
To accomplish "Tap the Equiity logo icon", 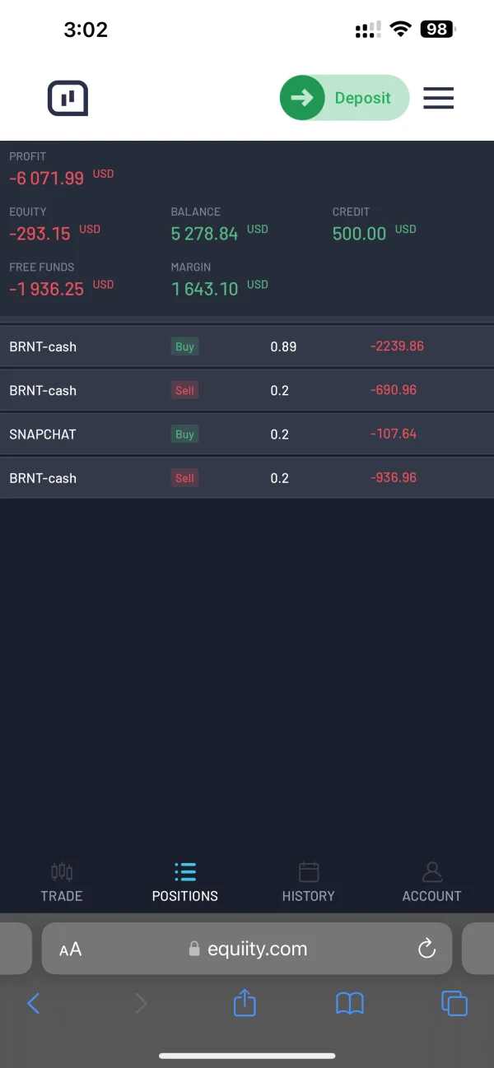I will [x=68, y=99].
